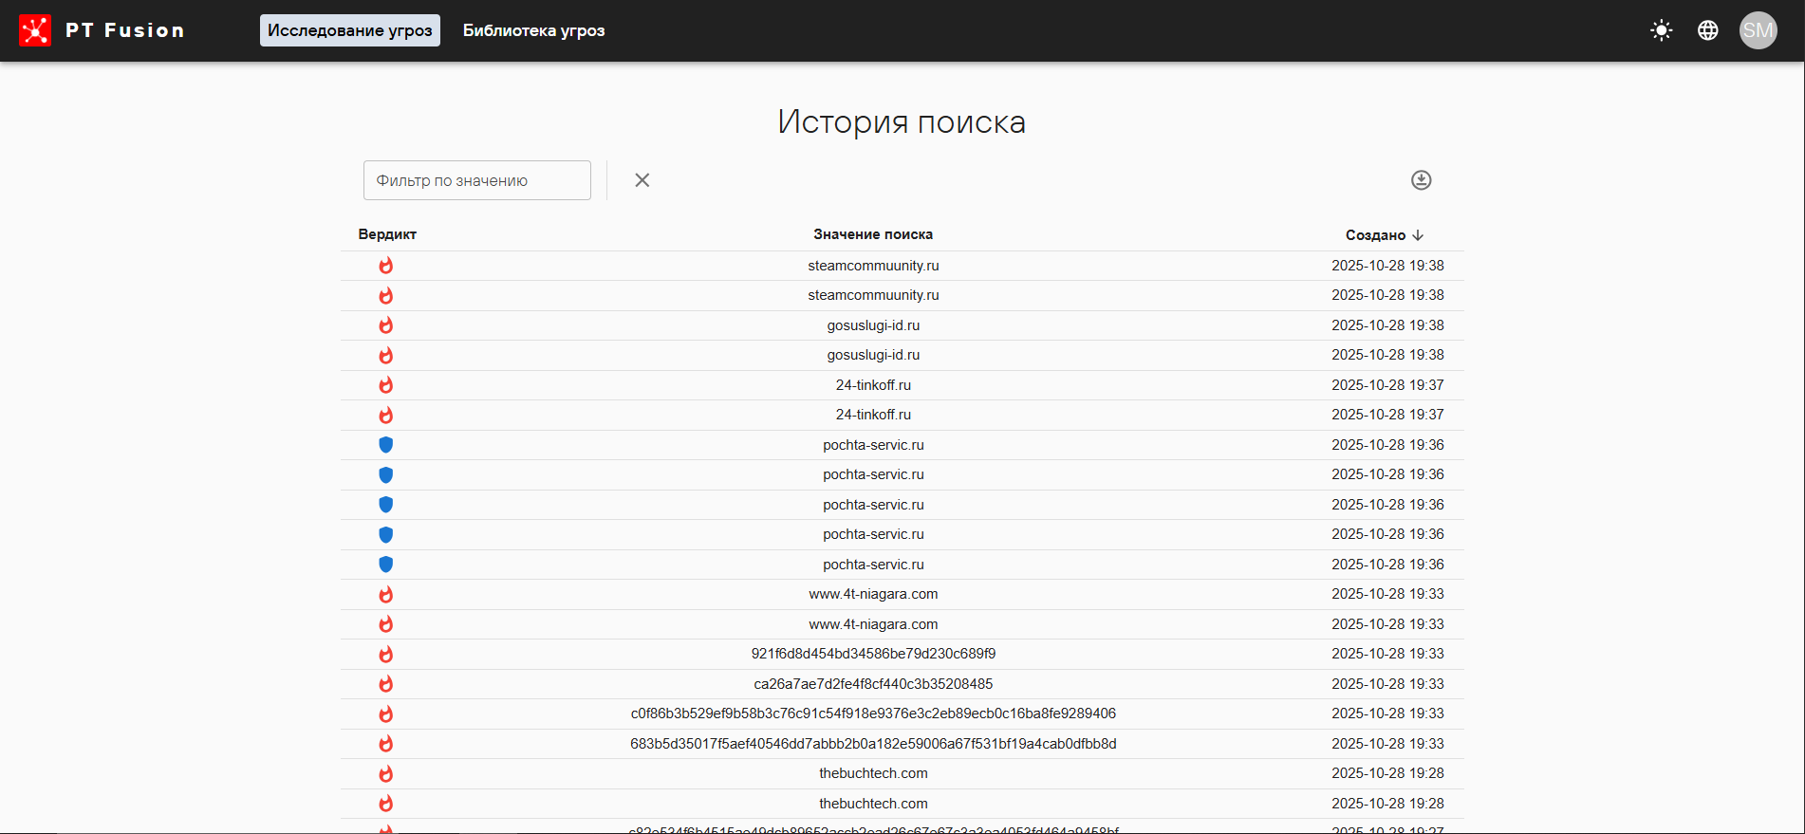Download search history via export icon

(1420, 180)
